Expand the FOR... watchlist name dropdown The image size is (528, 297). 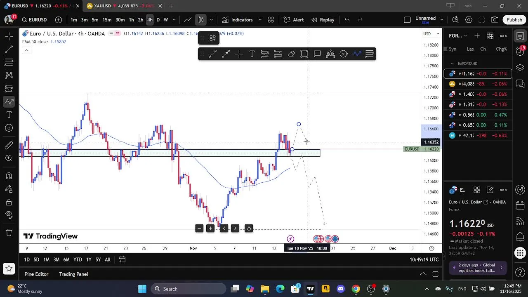(458, 36)
